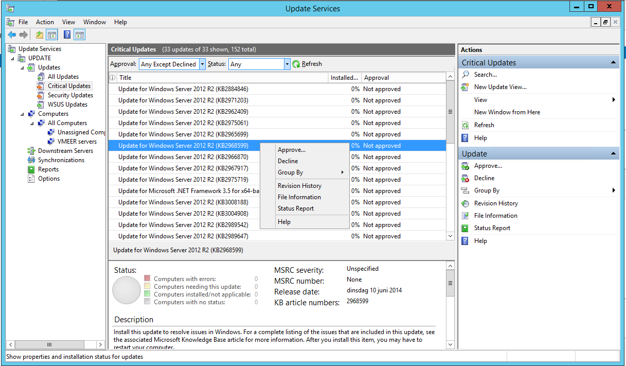Choose Decline in the context menu
The width and height of the screenshot is (626, 366).
[x=305, y=161]
